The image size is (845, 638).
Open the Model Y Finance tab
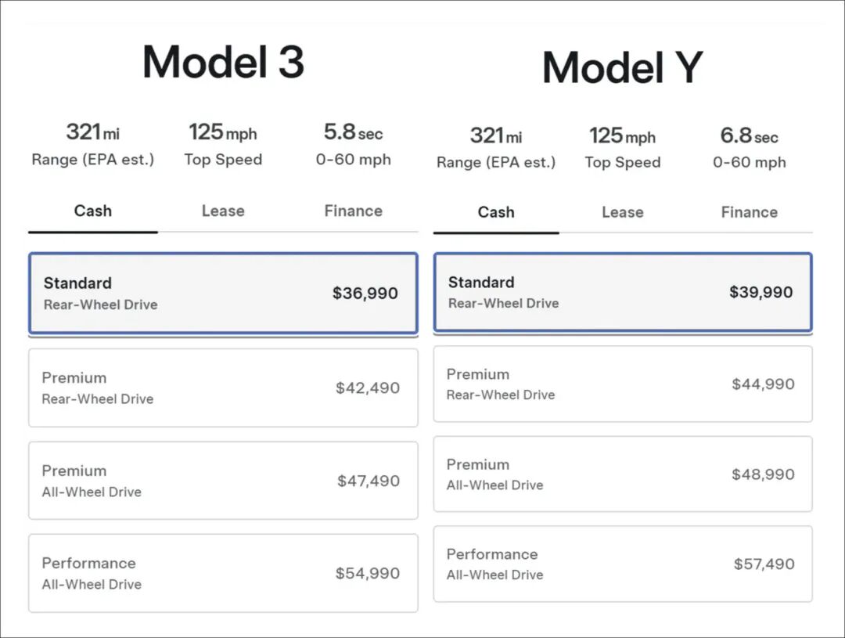749,213
